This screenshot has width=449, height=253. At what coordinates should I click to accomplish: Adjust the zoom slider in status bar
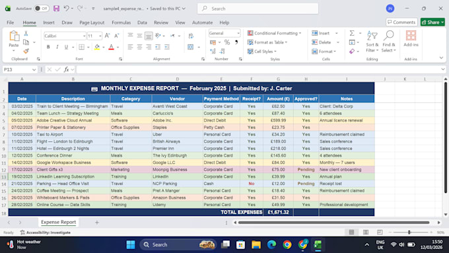[x=409, y=233]
